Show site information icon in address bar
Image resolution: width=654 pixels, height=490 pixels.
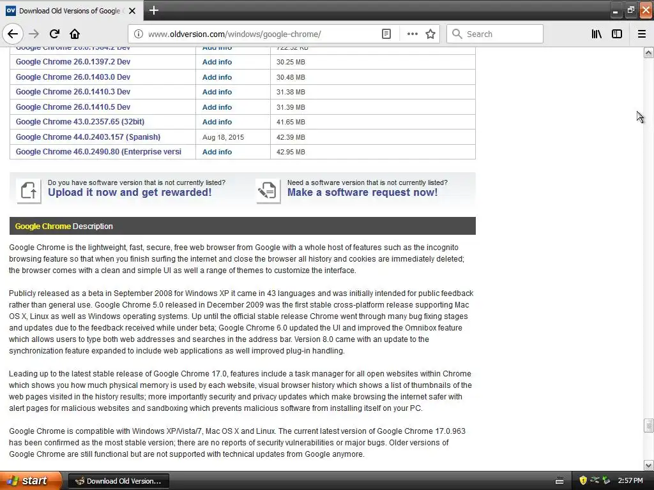[138, 34]
